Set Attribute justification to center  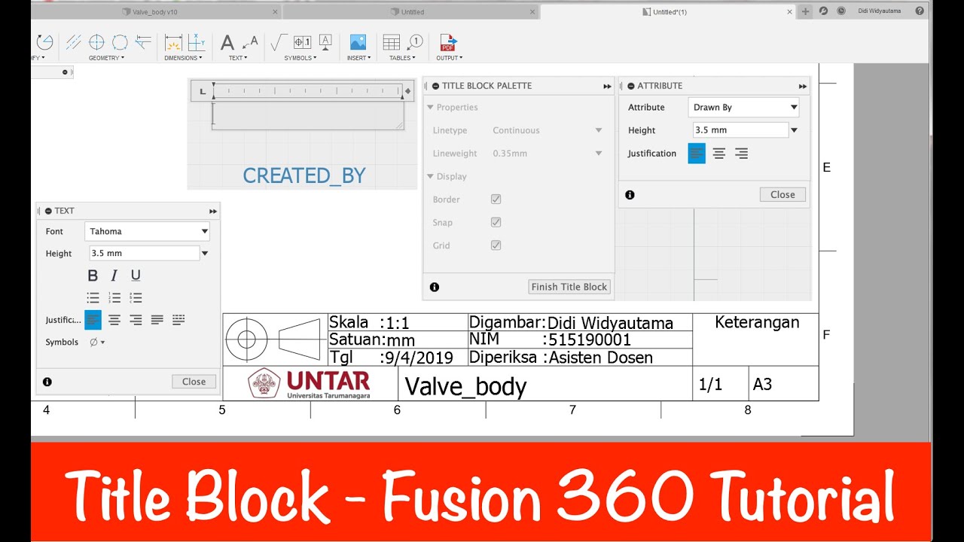719,154
